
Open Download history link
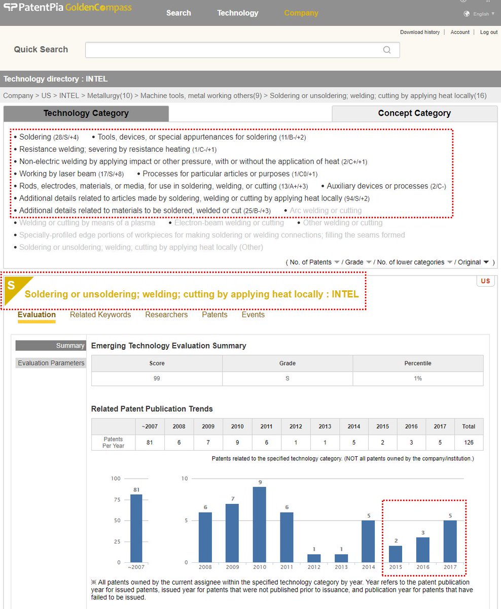(x=420, y=32)
